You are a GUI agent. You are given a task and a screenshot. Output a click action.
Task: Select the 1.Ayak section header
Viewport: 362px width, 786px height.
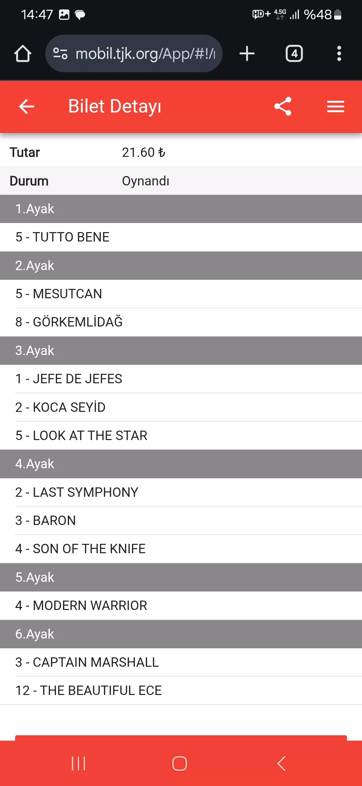(181, 209)
